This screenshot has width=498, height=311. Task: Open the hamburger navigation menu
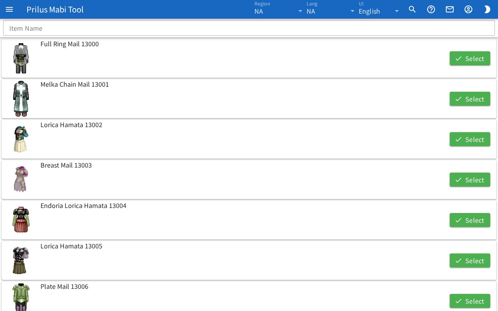[9, 9]
